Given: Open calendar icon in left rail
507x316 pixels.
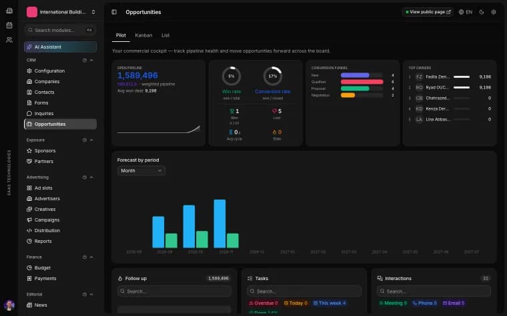Looking at the screenshot, I should click(x=9, y=25).
